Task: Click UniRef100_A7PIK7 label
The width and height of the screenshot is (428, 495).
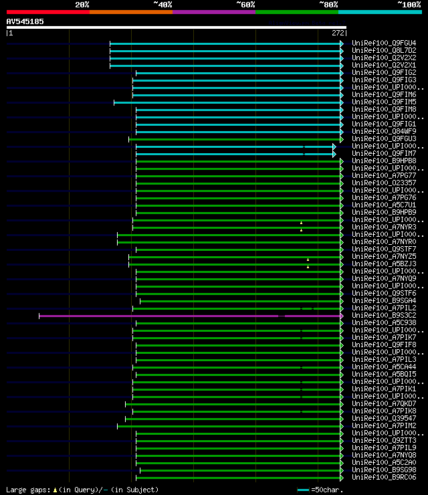Action: click(x=384, y=338)
